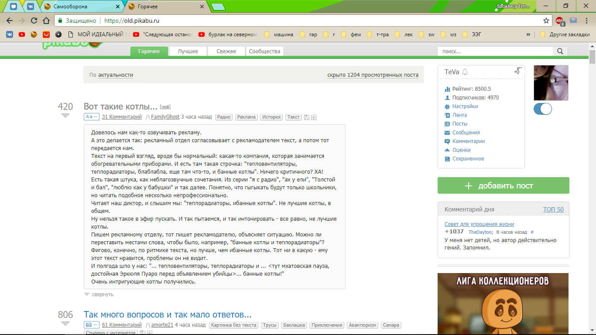Toggle the 'Aa' text size button on first post
This screenshot has height=335, width=596.
pyautogui.click(x=91, y=117)
